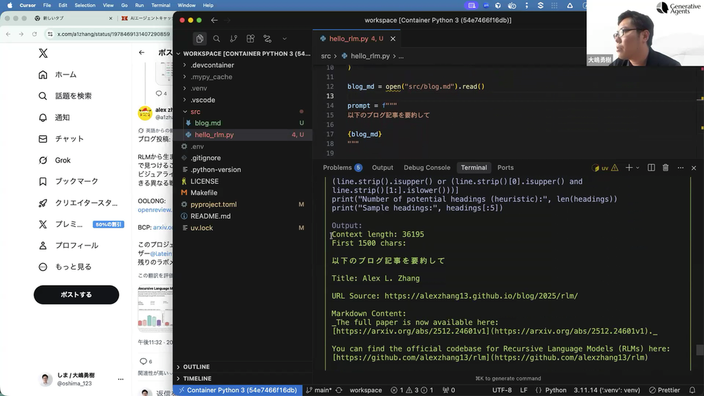
Task: Switch to the Debug Console tab
Action: [x=426, y=168]
